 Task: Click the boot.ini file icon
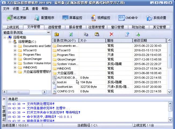click(54, 82)
